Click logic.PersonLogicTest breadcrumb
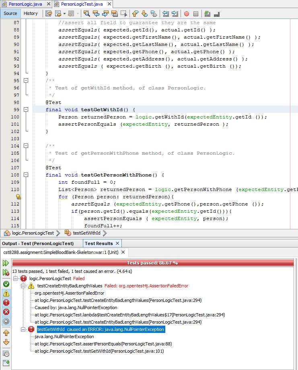This screenshot has height=370, width=298. [33, 233]
